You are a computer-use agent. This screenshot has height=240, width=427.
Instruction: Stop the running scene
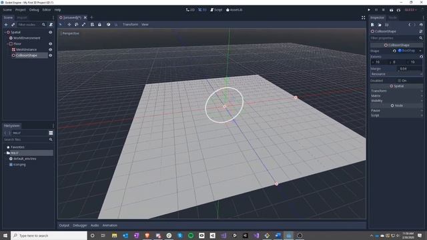pos(384,10)
